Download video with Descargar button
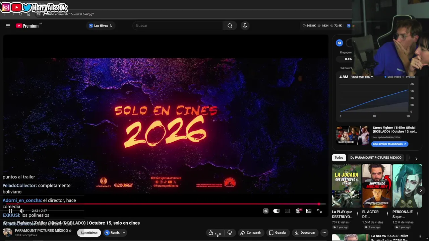 (305, 233)
